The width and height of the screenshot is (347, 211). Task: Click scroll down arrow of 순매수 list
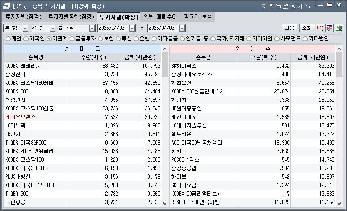(x=339, y=203)
